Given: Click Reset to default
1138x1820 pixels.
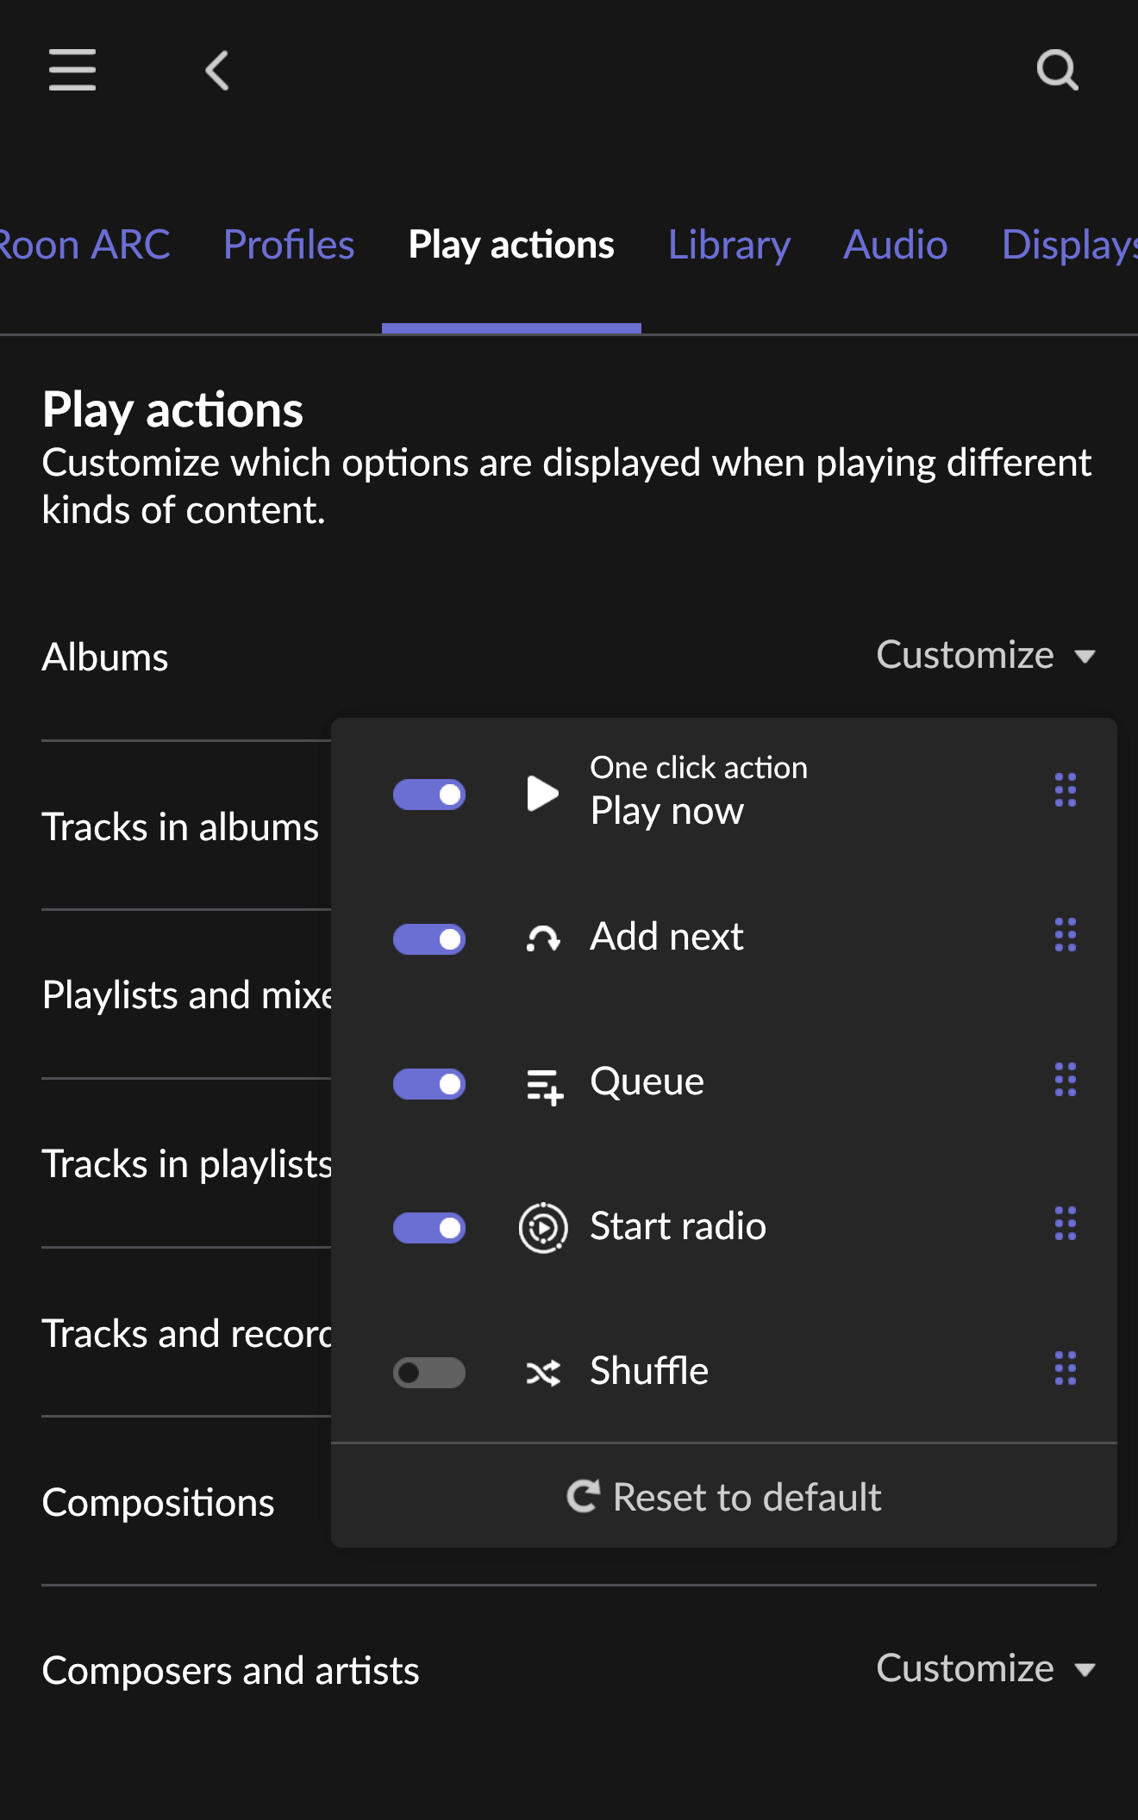Looking at the screenshot, I should click(x=724, y=1497).
